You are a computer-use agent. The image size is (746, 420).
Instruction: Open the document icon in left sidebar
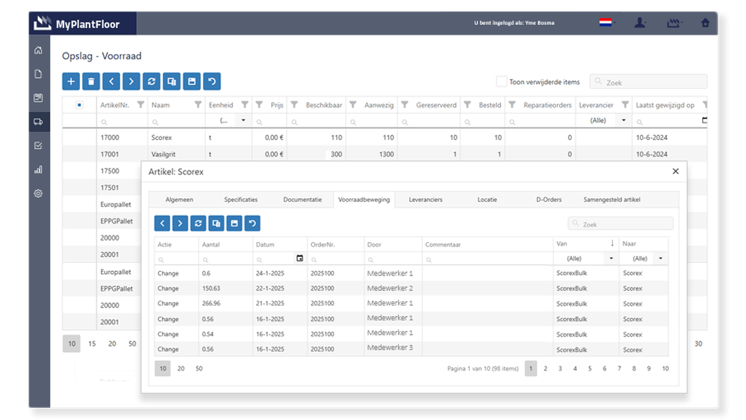[x=39, y=74]
